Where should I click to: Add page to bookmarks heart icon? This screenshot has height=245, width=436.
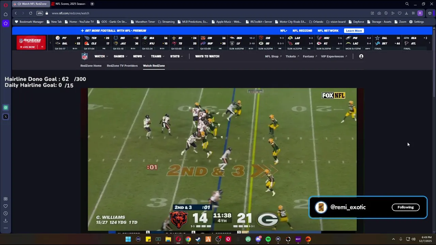pyautogui.click(x=400, y=13)
